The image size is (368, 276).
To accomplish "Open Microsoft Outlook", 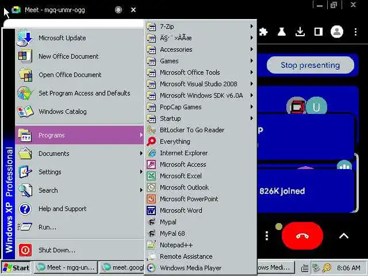I will tap(201, 187).
